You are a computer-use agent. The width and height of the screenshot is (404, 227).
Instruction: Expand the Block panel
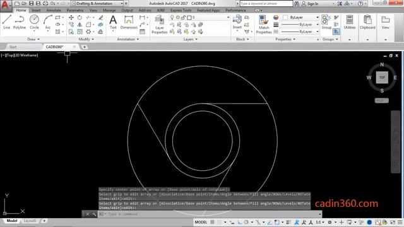[x=242, y=39]
